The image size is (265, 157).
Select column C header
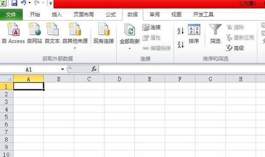pos(89,79)
